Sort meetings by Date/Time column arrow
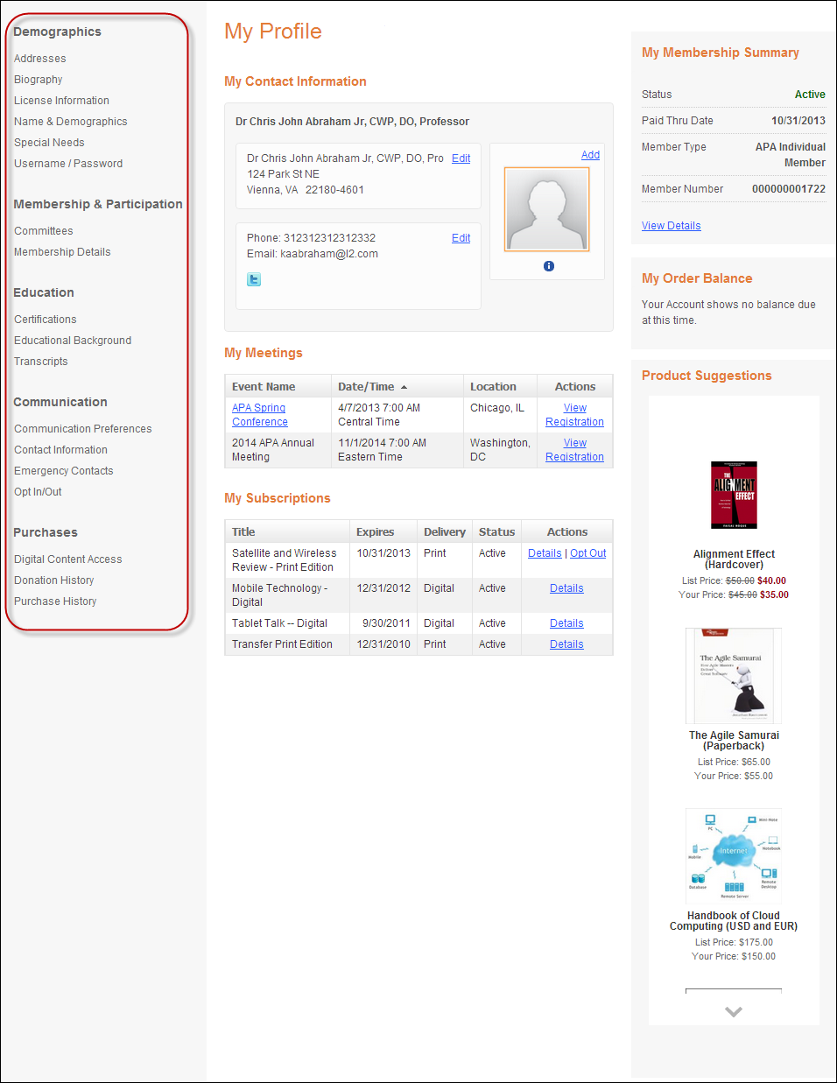The image size is (837, 1083). pyautogui.click(x=404, y=387)
